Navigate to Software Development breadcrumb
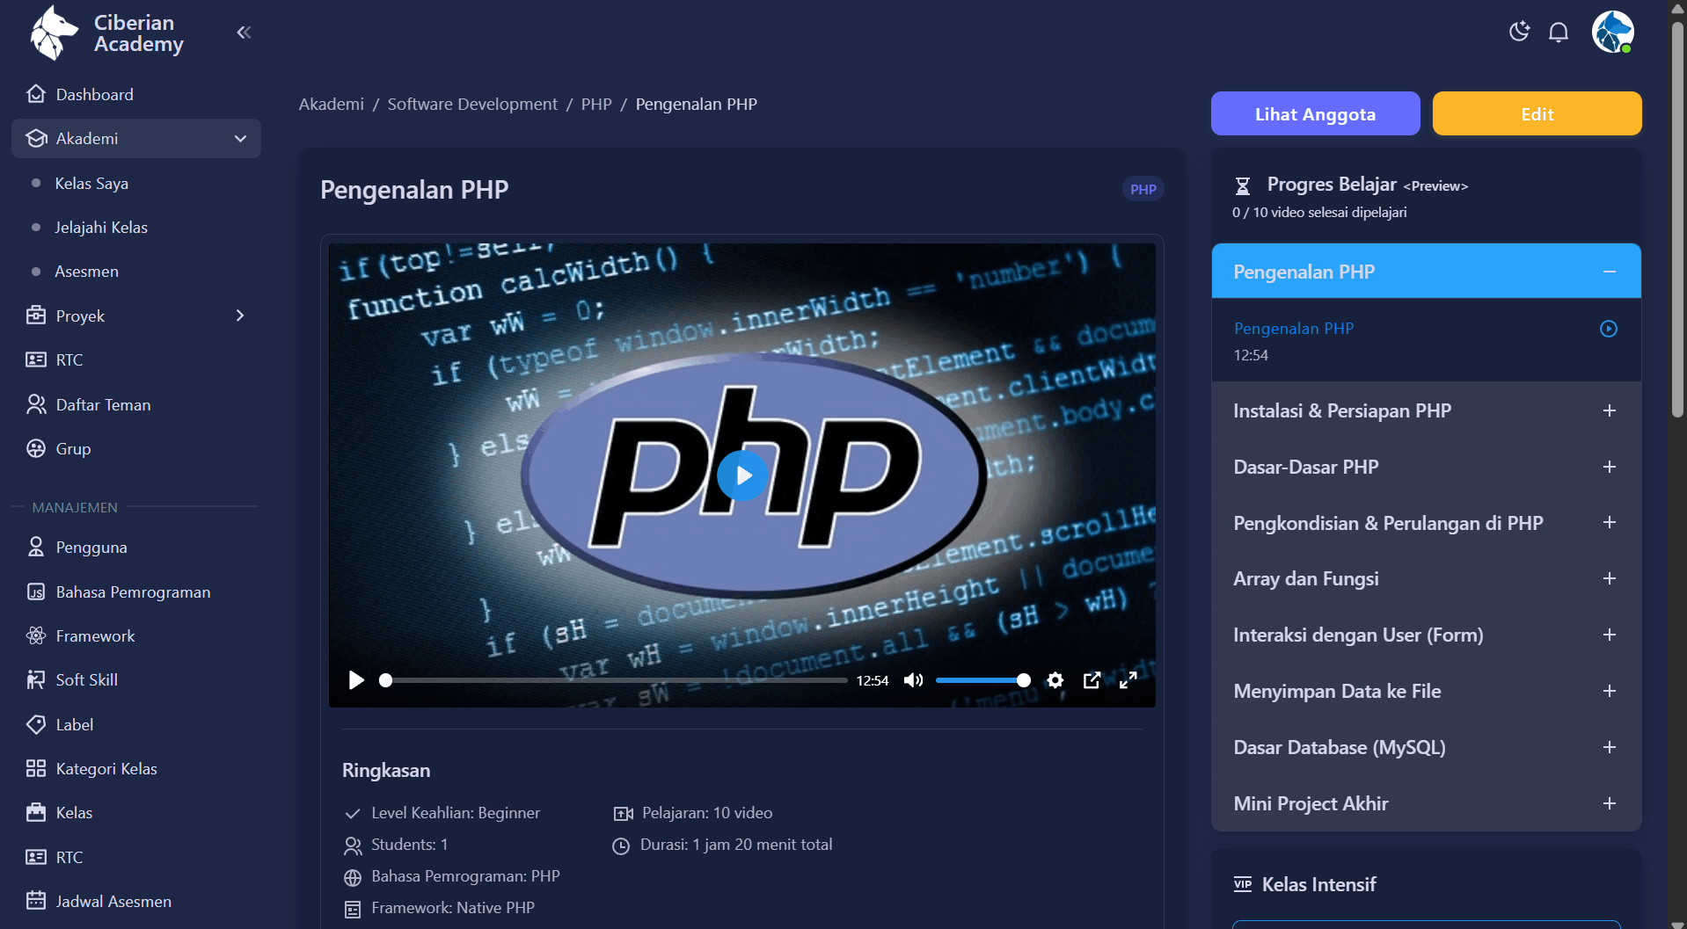Image resolution: width=1687 pixels, height=929 pixels. [x=472, y=104]
